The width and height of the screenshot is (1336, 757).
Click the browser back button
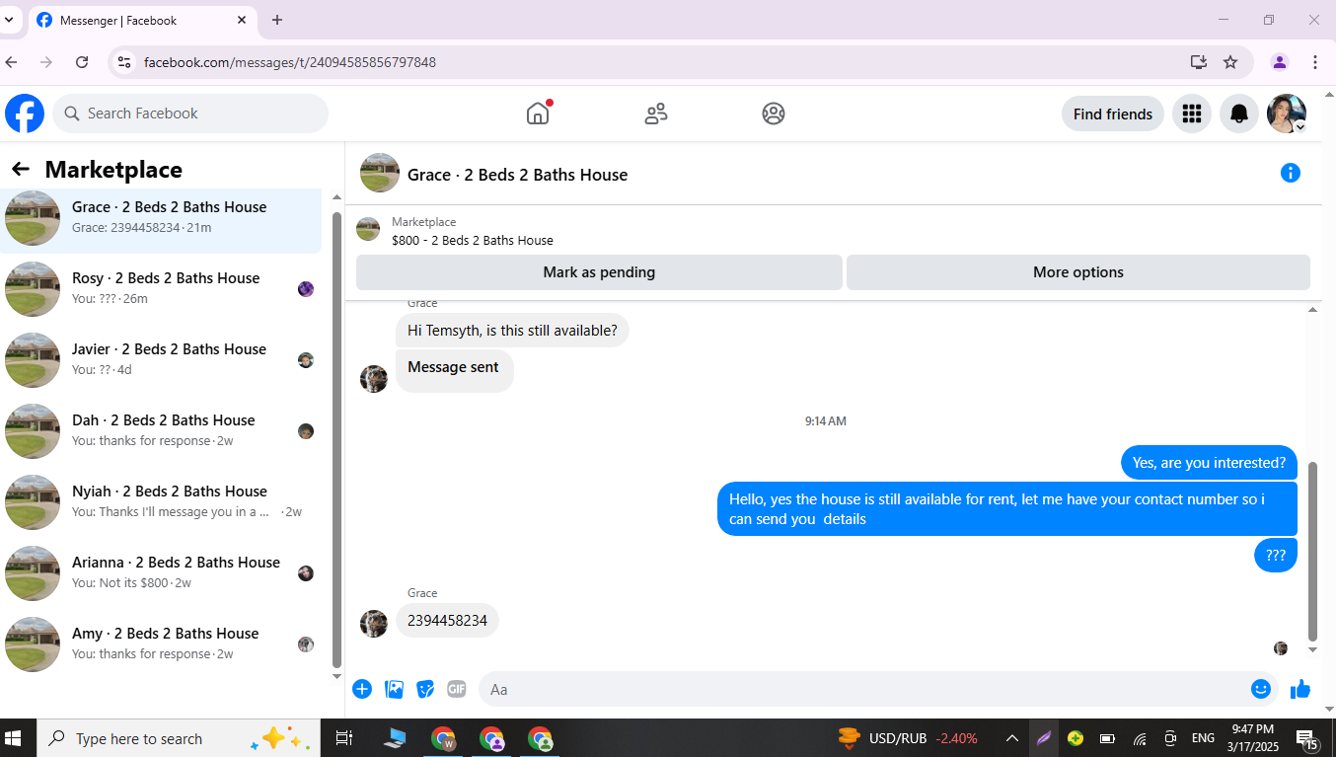click(12, 62)
